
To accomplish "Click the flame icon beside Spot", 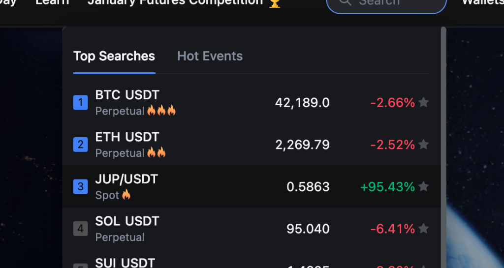I will click(126, 195).
